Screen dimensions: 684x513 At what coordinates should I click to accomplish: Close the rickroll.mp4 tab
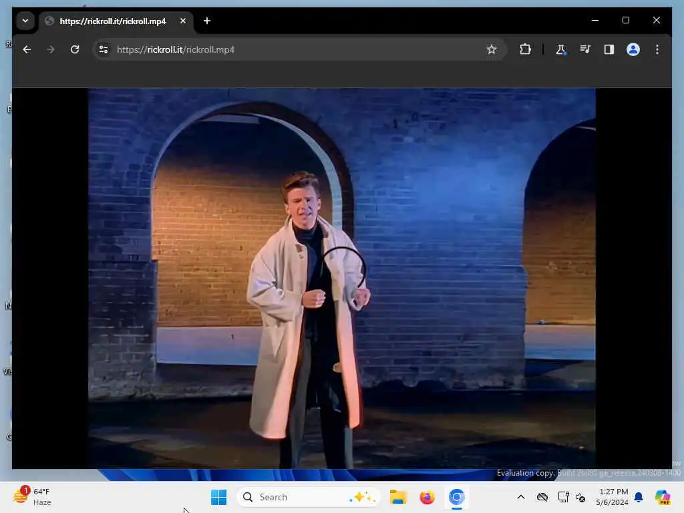(x=183, y=21)
